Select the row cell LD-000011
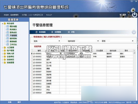Image resolution: width=138 pixels, height=104 pixels. tap(39, 84)
